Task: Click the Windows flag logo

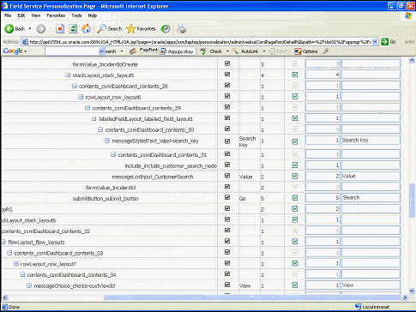Action: 408,15
